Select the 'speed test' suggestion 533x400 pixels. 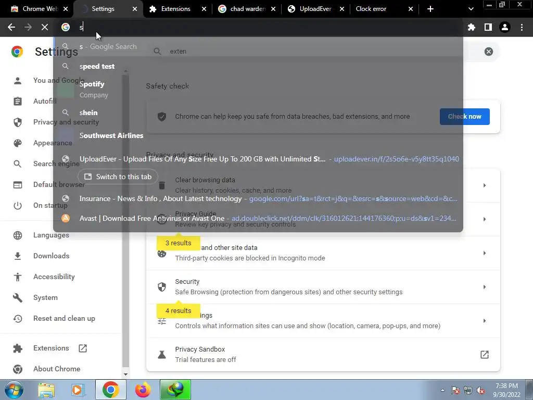point(258,66)
